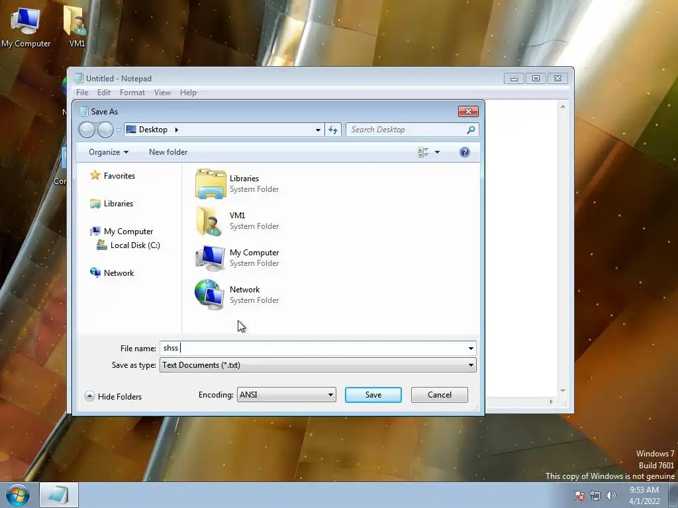Open the network tray icon
This screenshot has height=508, width=678.
pos(595,495)
